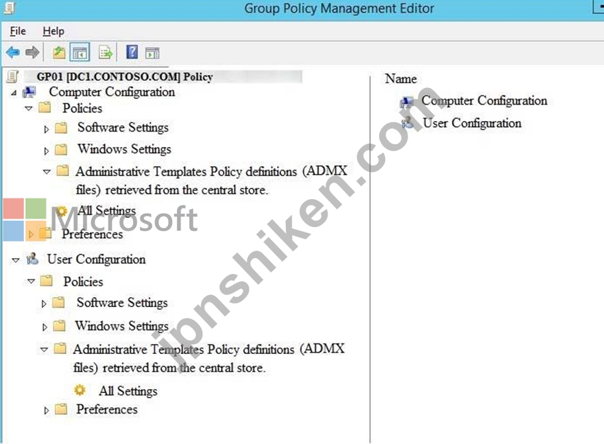This screenshot has width=604, height=444.
Task: Collapse the User Configuration tree node
Action: [x=16, y=261]
